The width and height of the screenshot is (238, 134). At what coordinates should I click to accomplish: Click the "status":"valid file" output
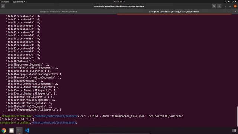(x=17, y=119)
